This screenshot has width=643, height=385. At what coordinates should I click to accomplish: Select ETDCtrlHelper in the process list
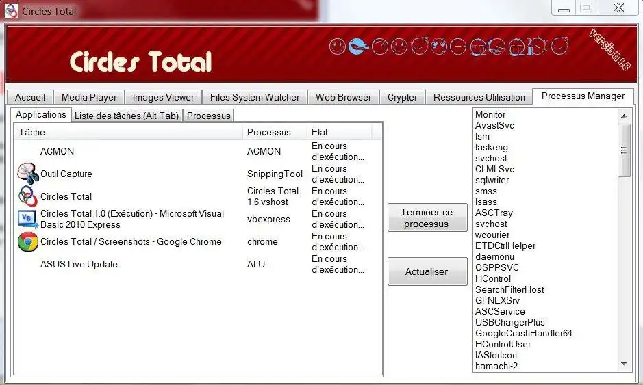(x=505, y=245)
